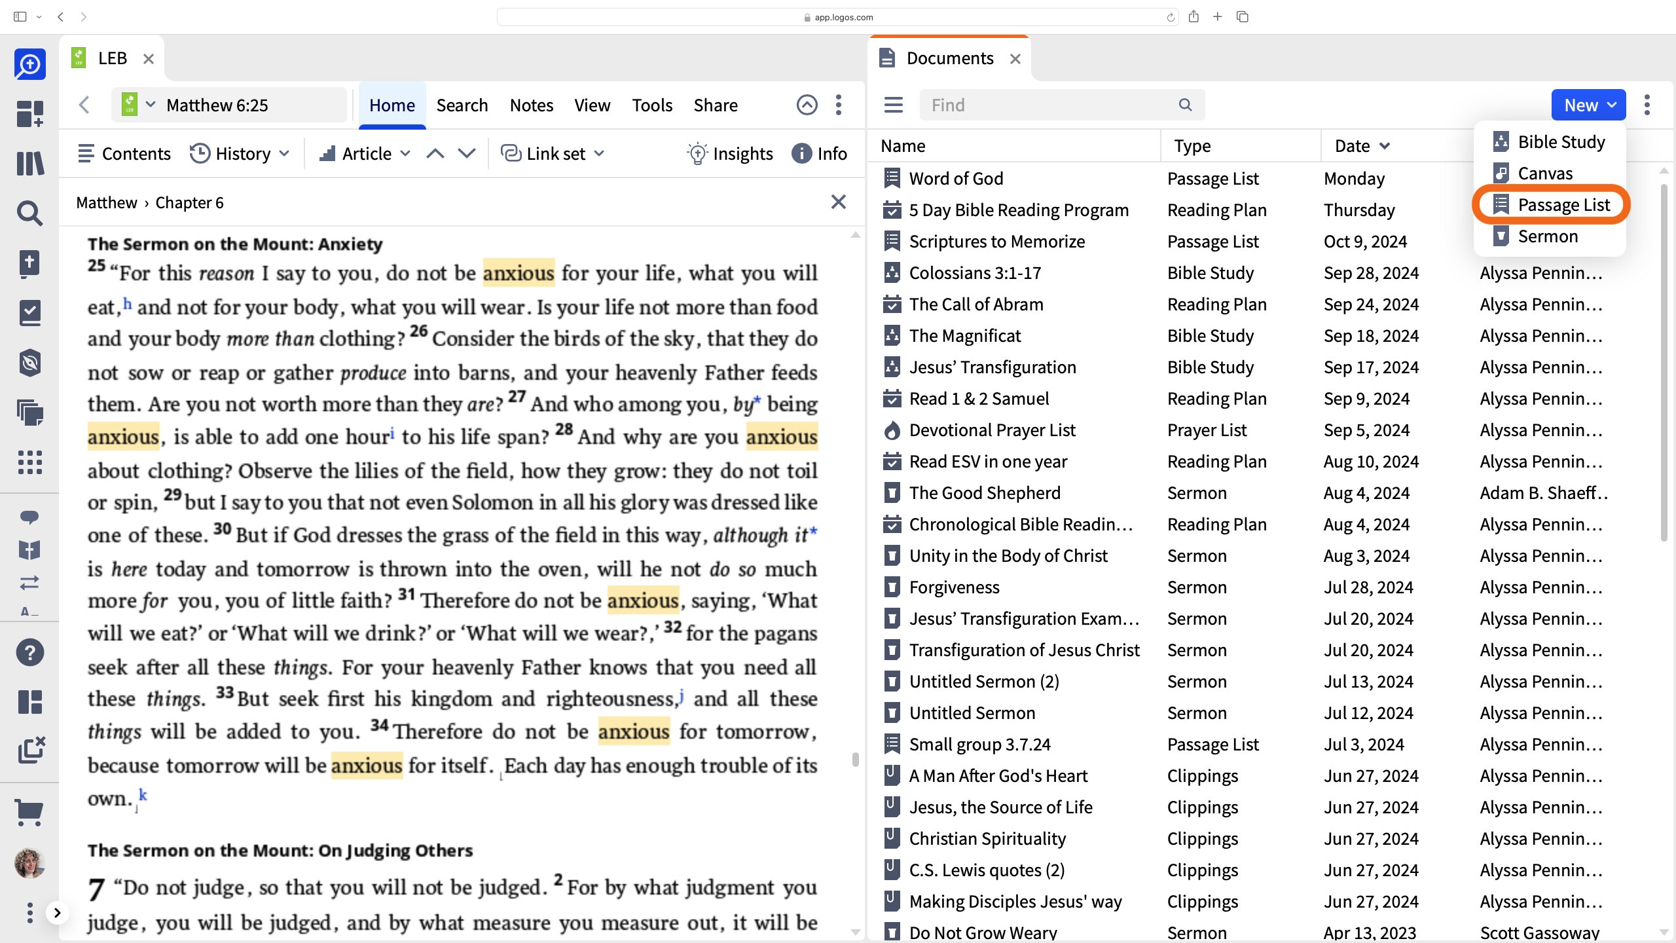The image size is (1676, 943).
Task: Click the swap arrows sidebar icon
Action: coord(30,582)
